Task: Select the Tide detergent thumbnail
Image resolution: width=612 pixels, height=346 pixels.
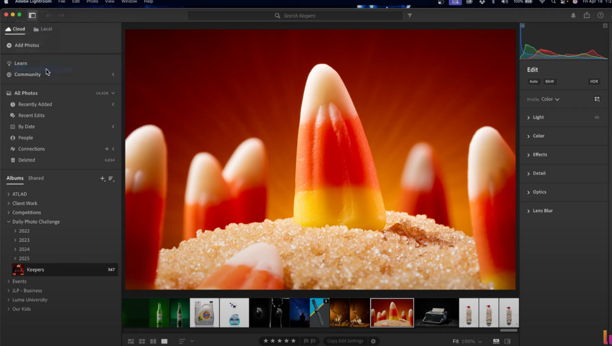Action: pyautogui.click(x=205, y=313)
